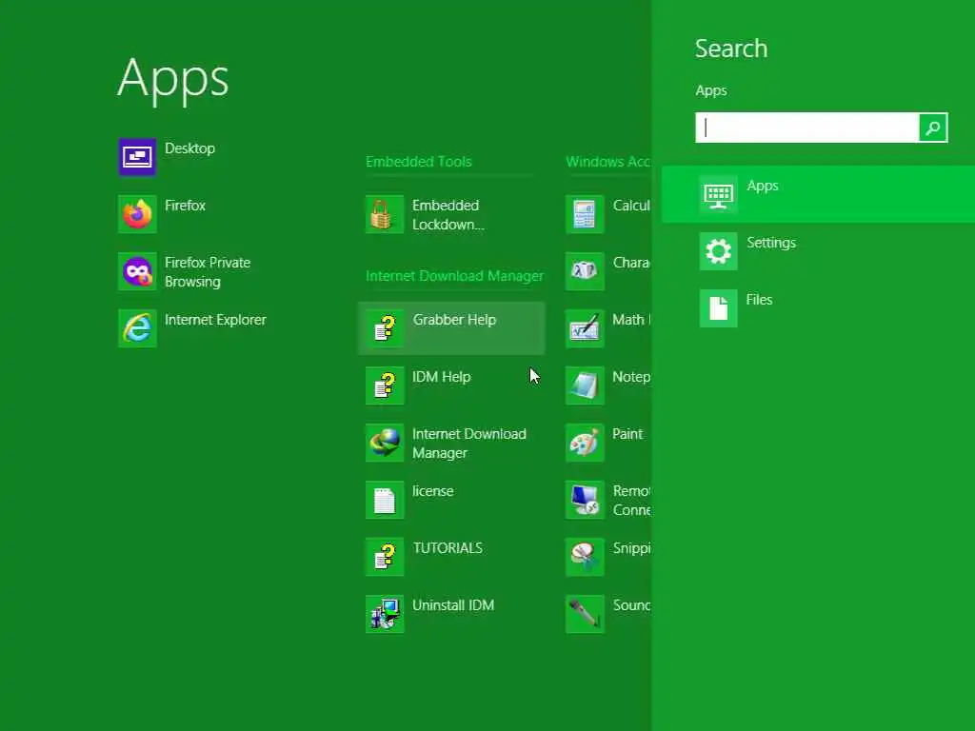Open the Notepad icon
The height and width of the screenshot is (731, 975).
585,385
